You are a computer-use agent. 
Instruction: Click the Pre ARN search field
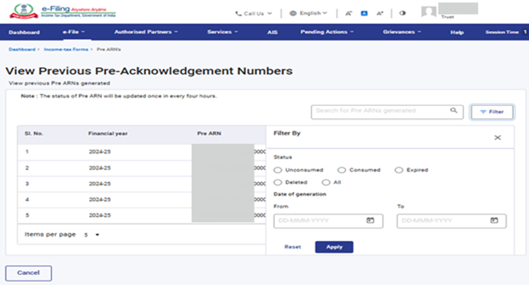(x=381, y=111)
